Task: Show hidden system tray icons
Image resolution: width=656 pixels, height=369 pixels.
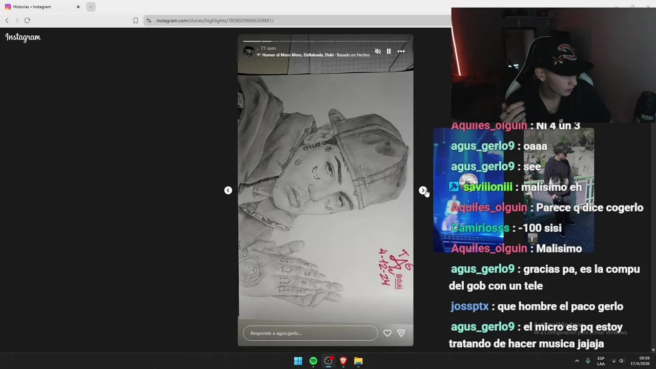Action: [x=577, y=361]
